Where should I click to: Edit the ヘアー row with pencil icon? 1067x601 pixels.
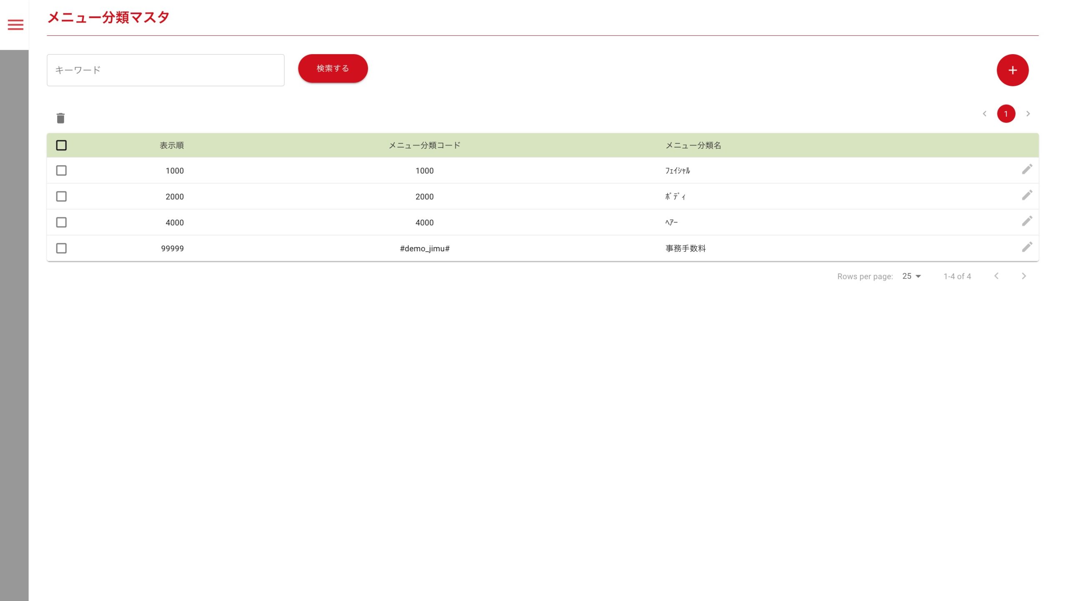pyautogui.click(x=1027, y=221)
